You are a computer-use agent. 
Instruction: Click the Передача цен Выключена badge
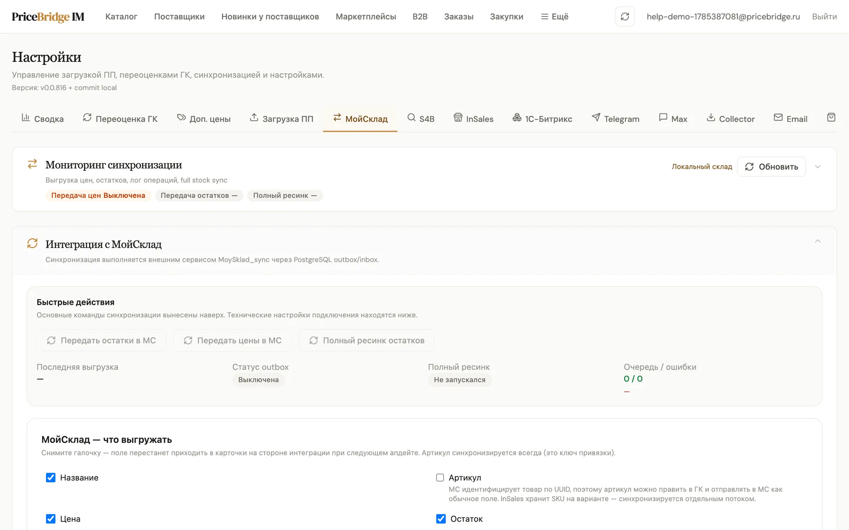(x=98, y=196)
